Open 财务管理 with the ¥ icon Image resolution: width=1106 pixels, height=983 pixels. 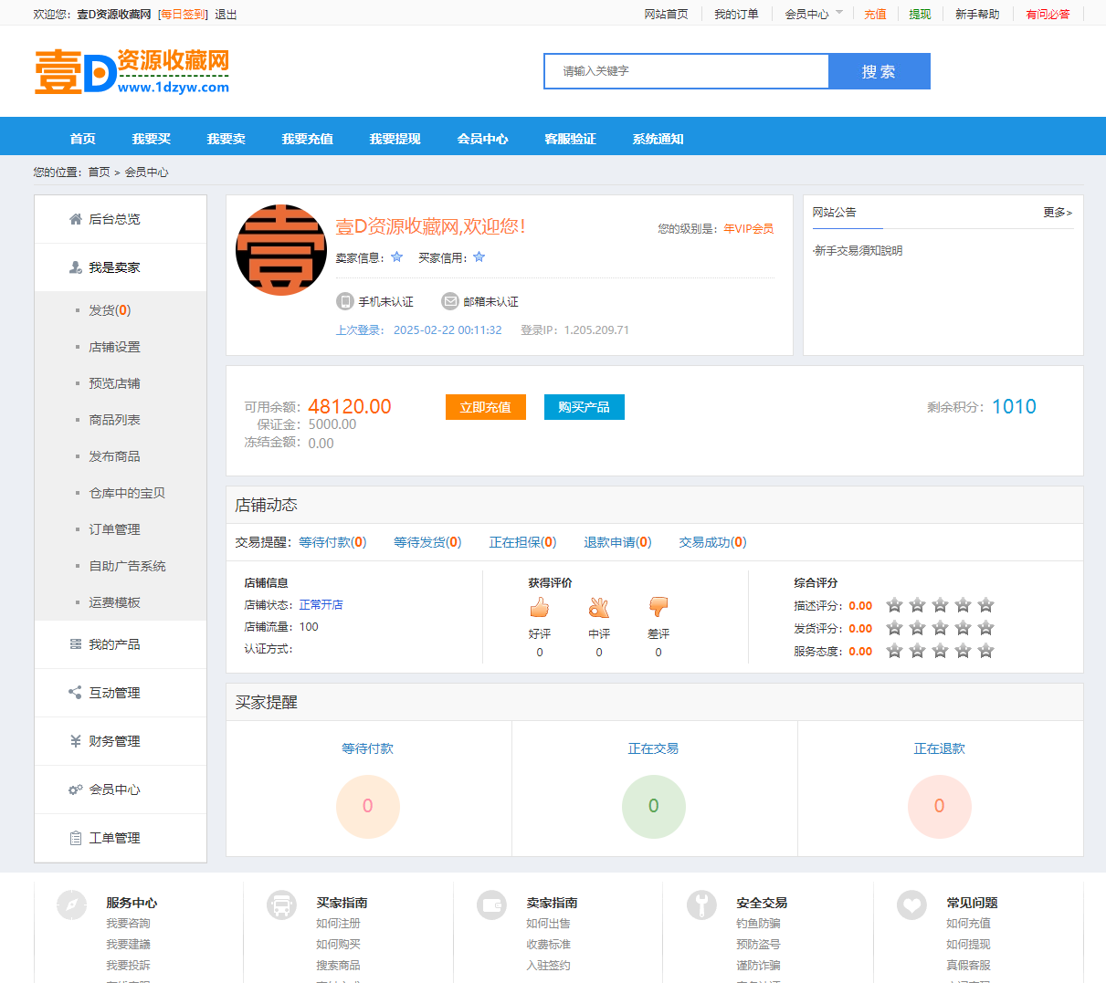(x=75, y=741)
